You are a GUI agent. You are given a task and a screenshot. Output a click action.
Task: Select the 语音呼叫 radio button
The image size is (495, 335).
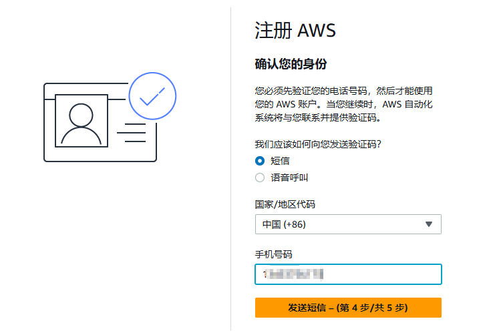(260, 178)
